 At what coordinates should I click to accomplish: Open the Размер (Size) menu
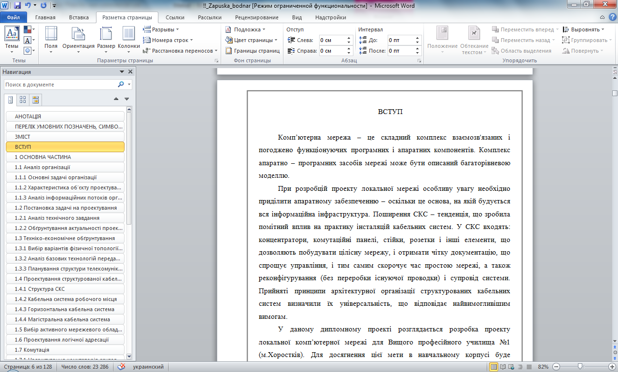coord(106,40)
